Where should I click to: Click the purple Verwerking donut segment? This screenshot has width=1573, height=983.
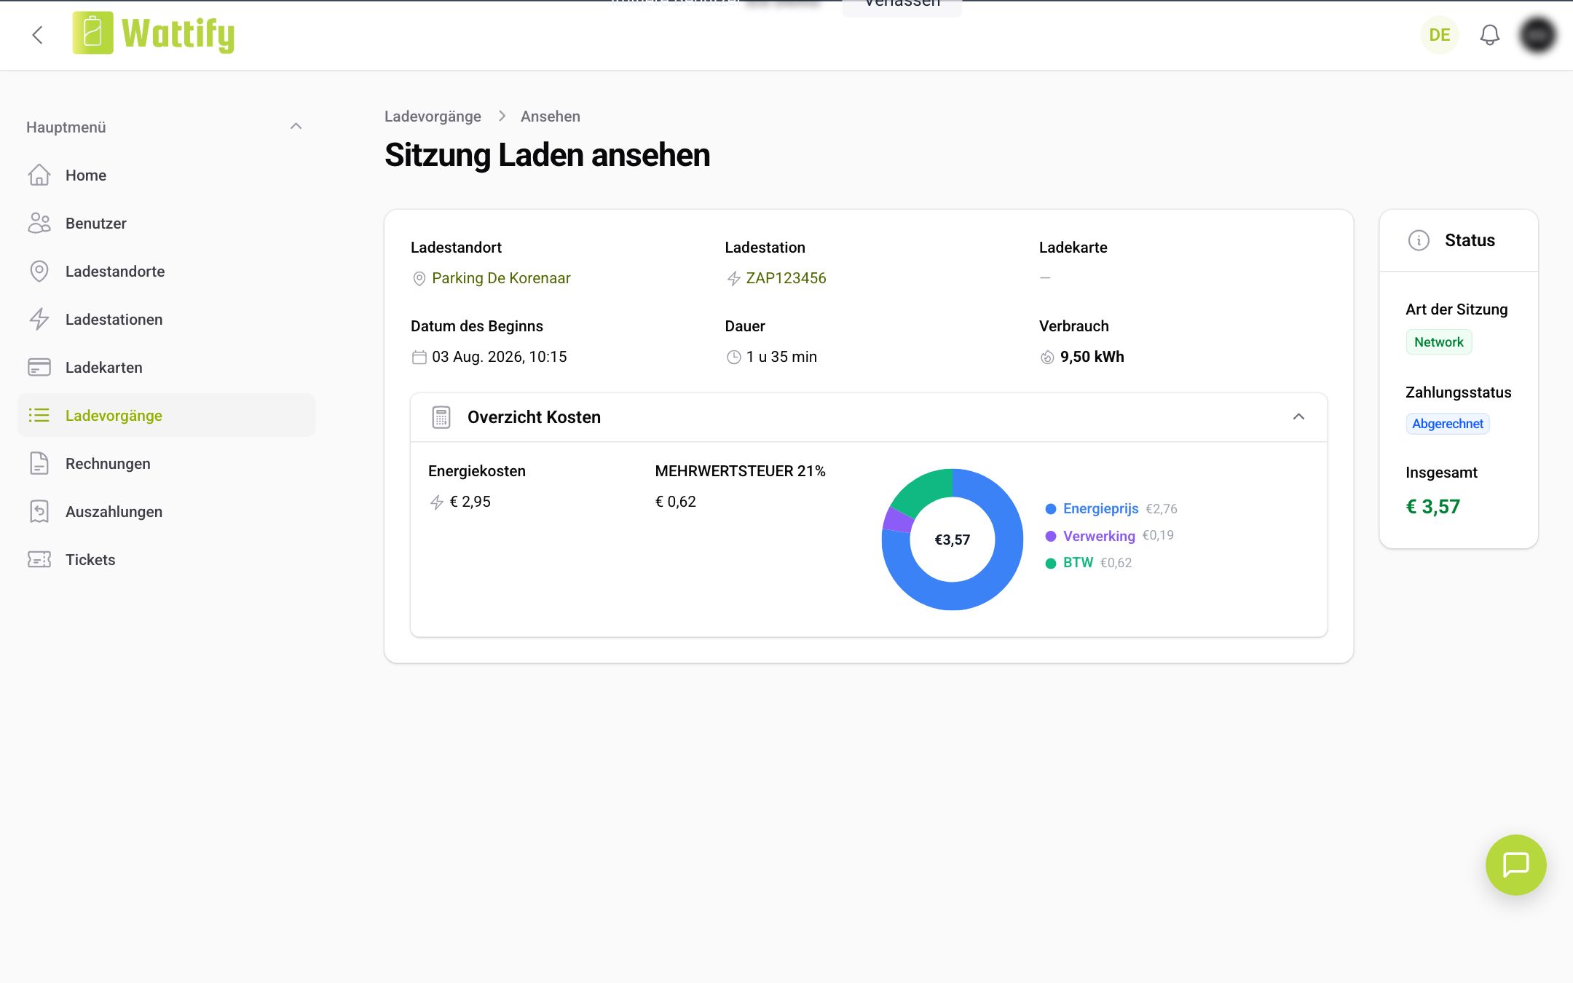click(x=898, y=519)
